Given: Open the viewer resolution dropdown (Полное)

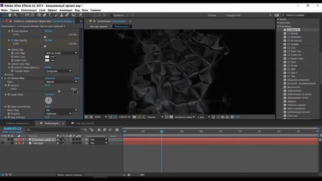Looking at the screenshot, I should coord(155,117).
